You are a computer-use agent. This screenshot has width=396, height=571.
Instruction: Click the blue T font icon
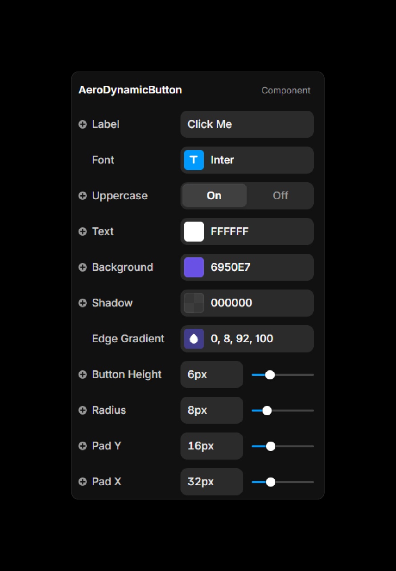tap(194, 160)
